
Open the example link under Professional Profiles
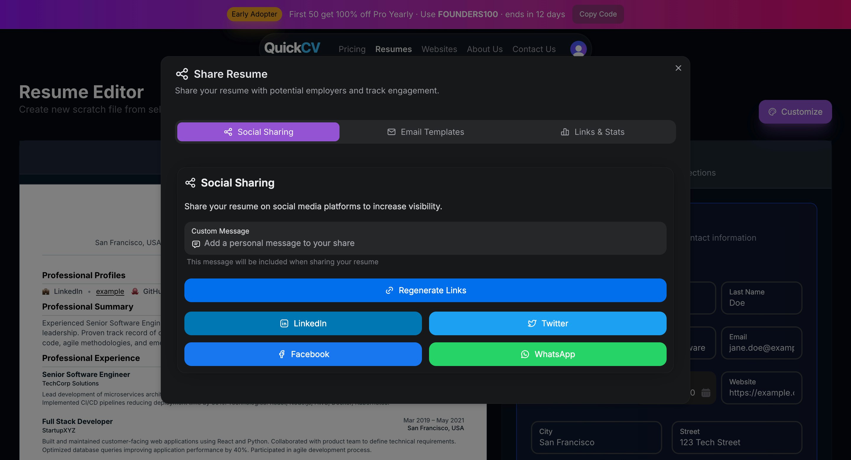[110, 291]
